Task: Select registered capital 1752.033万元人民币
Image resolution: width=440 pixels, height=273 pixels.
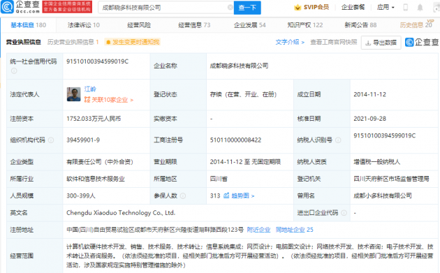Action: (94, 119)
